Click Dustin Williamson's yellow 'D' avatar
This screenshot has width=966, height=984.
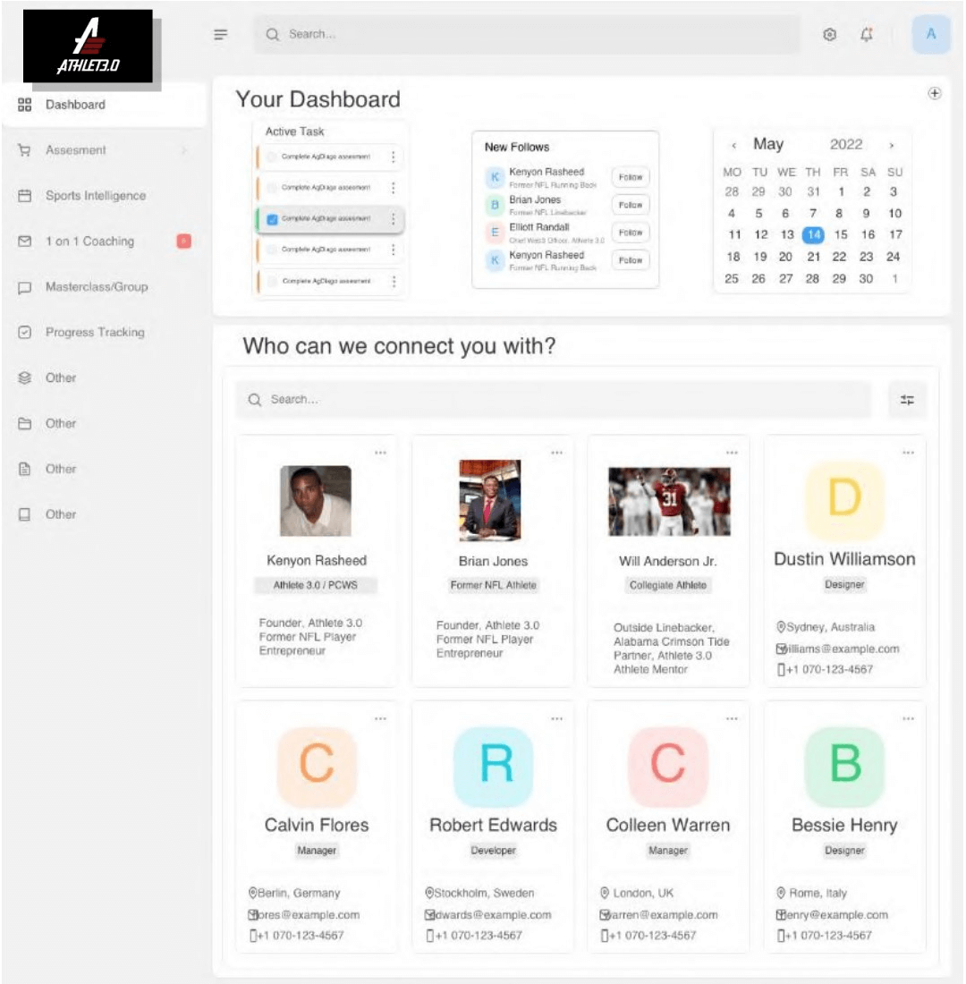point(844,497)
